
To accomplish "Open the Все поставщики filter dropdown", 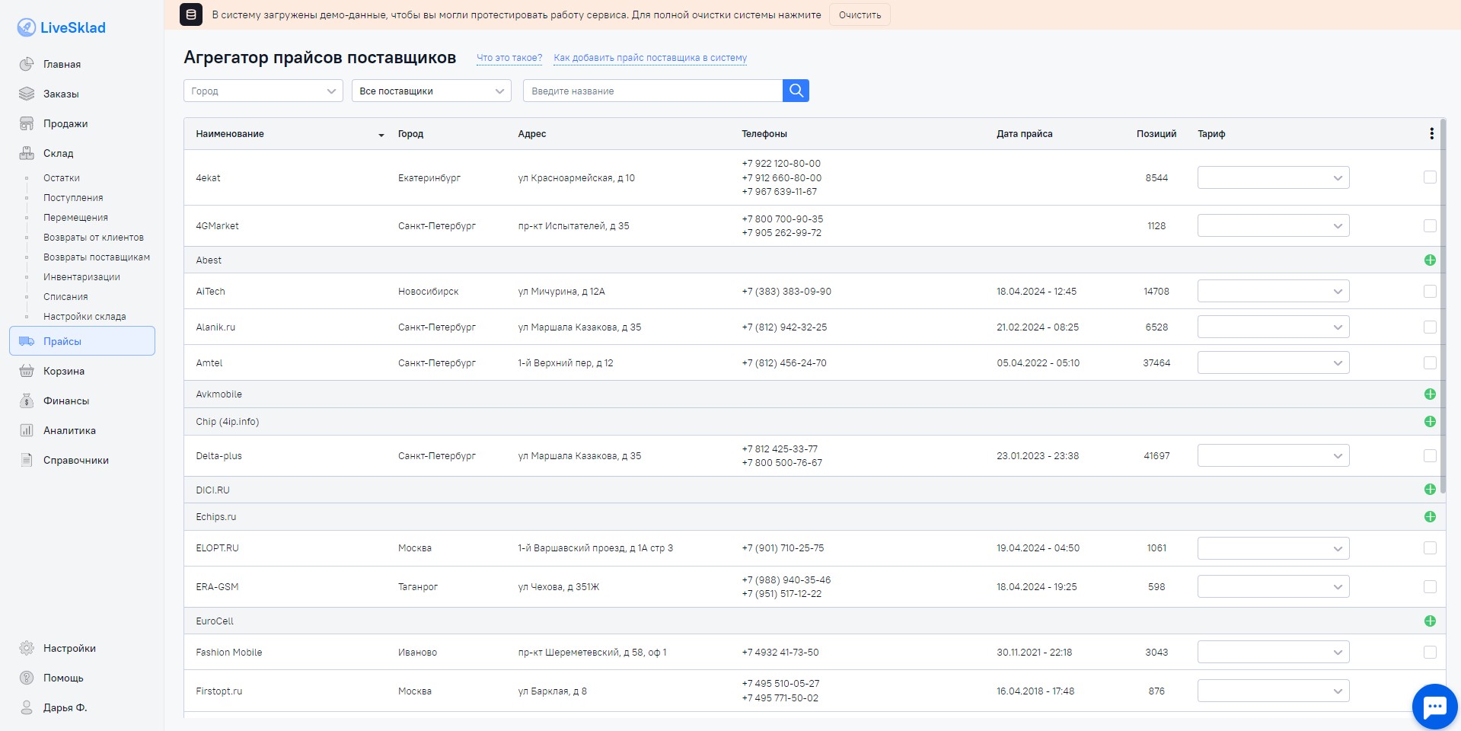I will tap(432, 91).
